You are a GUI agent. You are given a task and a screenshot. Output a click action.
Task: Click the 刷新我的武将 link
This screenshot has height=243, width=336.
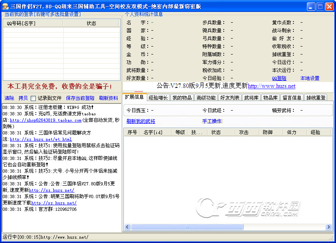tap(141, 121)
